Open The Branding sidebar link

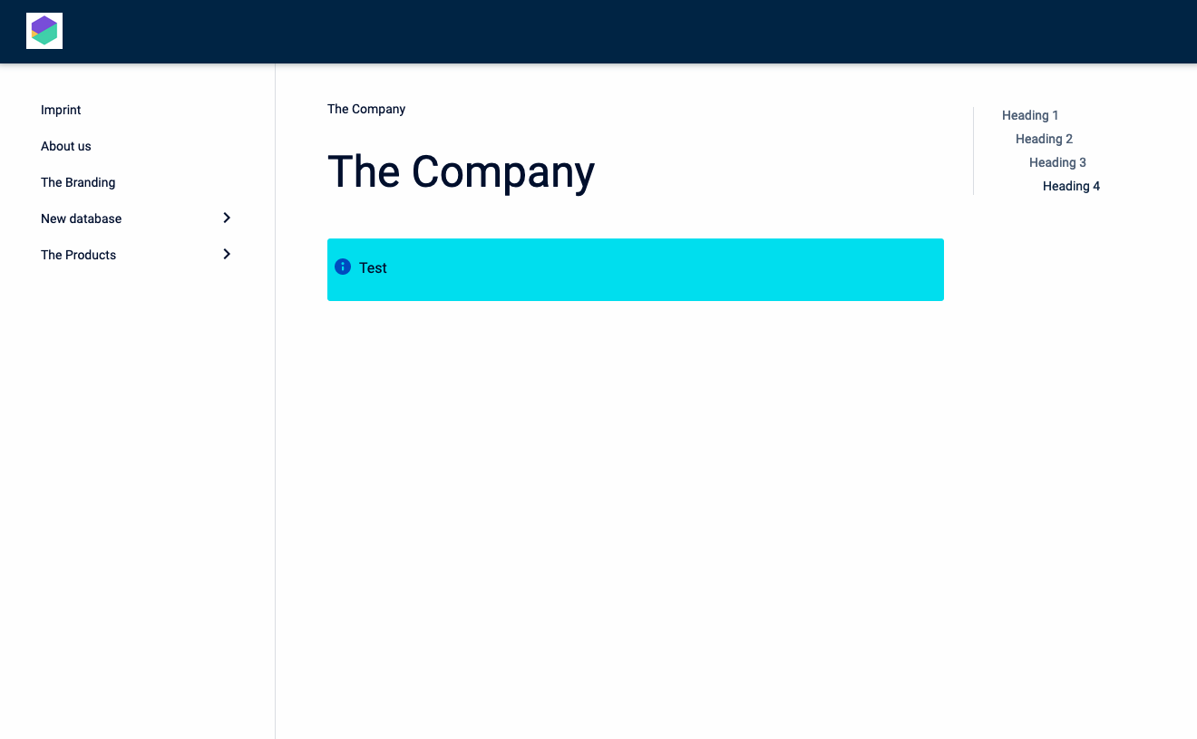(x=78, y=182)
